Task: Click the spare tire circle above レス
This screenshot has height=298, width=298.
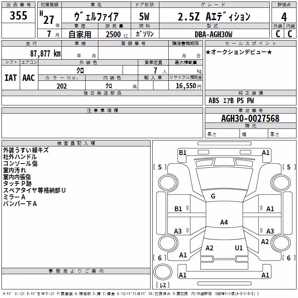Action: (163, 272)
